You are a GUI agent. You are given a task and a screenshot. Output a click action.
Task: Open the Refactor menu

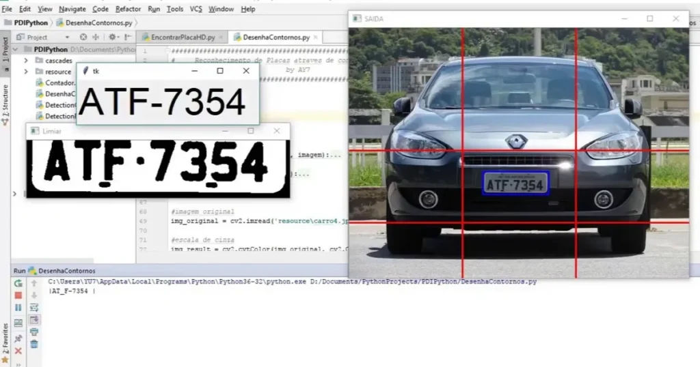coord(128,9)
